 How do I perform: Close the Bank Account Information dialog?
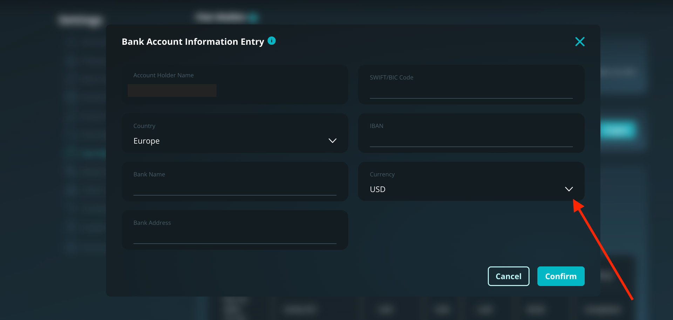pos(580,42)
